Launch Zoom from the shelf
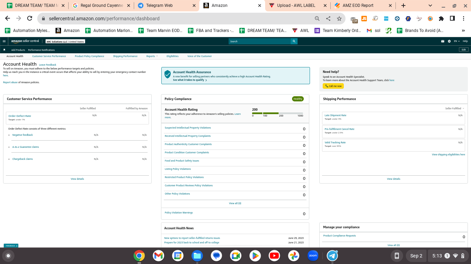The height and width of the screenshot is (264, 471). (313, 256)
